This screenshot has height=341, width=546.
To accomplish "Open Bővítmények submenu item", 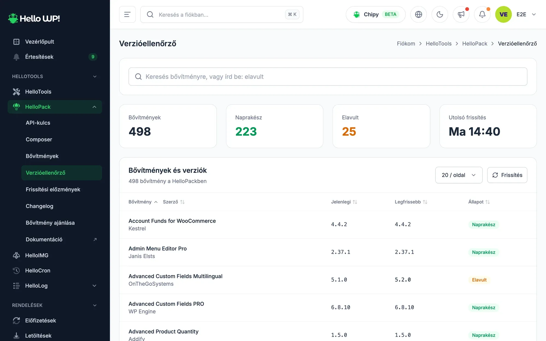I will click(61, 156).
